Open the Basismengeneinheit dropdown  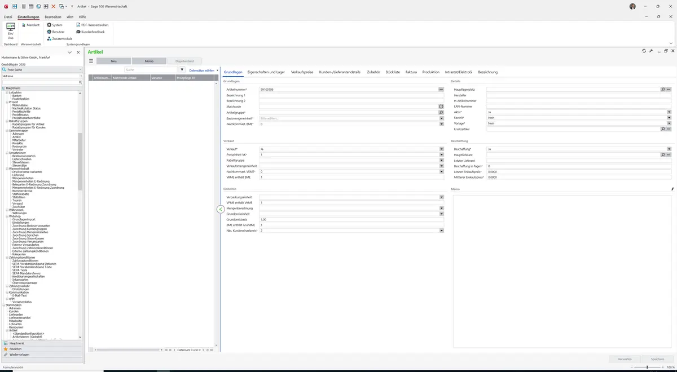[442, 118]
